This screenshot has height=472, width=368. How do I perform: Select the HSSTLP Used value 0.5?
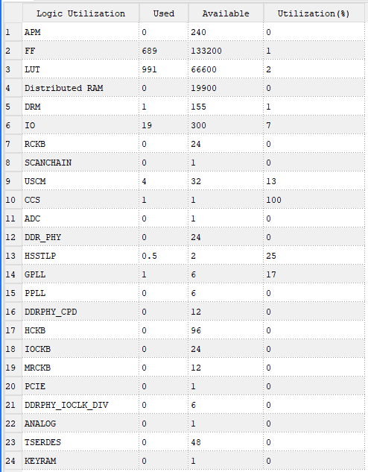164,256
